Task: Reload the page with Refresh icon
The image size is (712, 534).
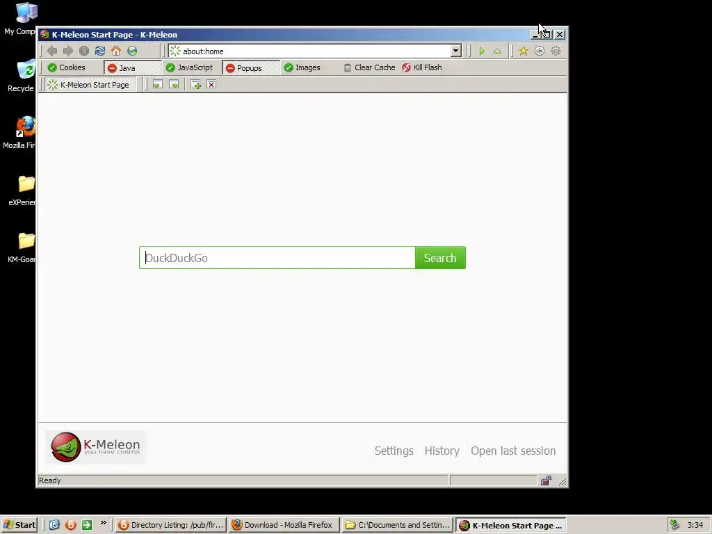Action: coord(100,51)
